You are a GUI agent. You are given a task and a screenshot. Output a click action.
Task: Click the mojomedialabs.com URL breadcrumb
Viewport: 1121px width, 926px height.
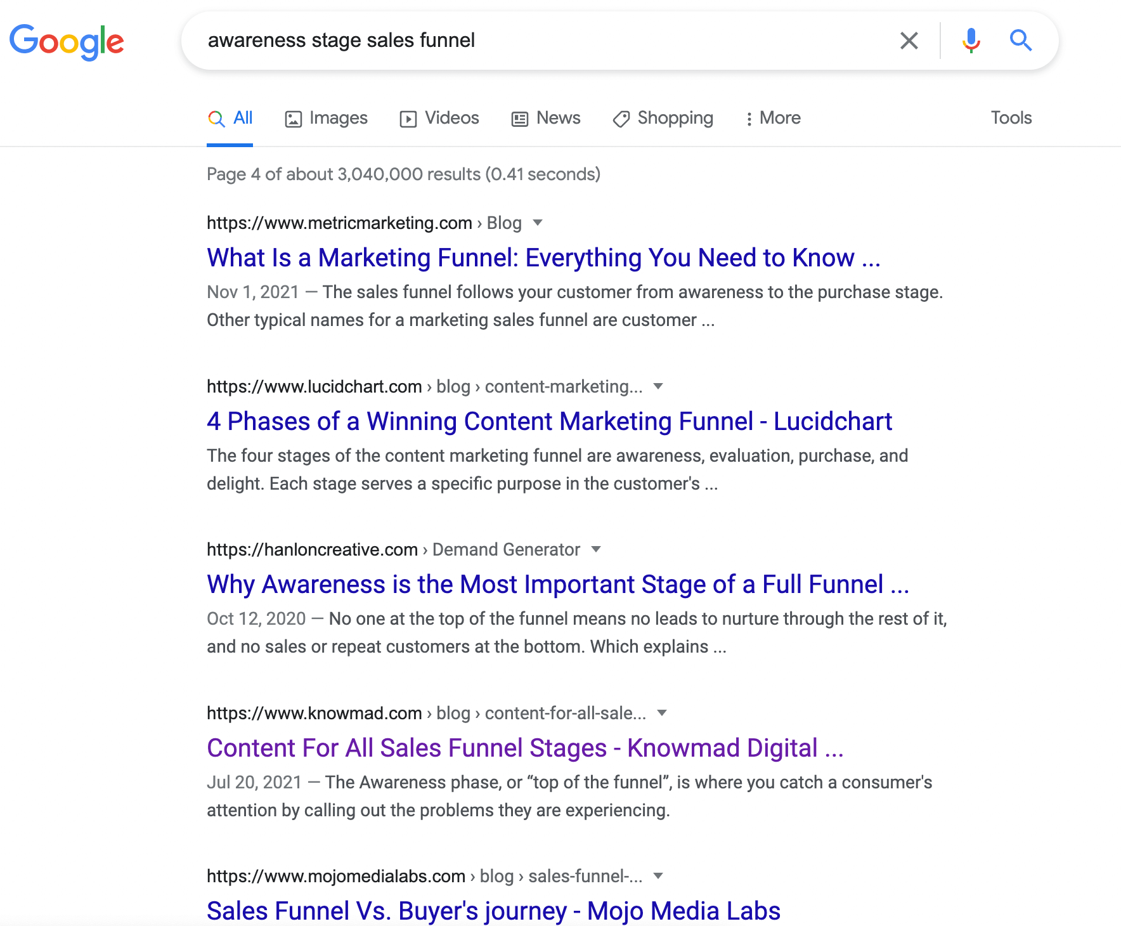pyautogui.click(x=425, y=877)
